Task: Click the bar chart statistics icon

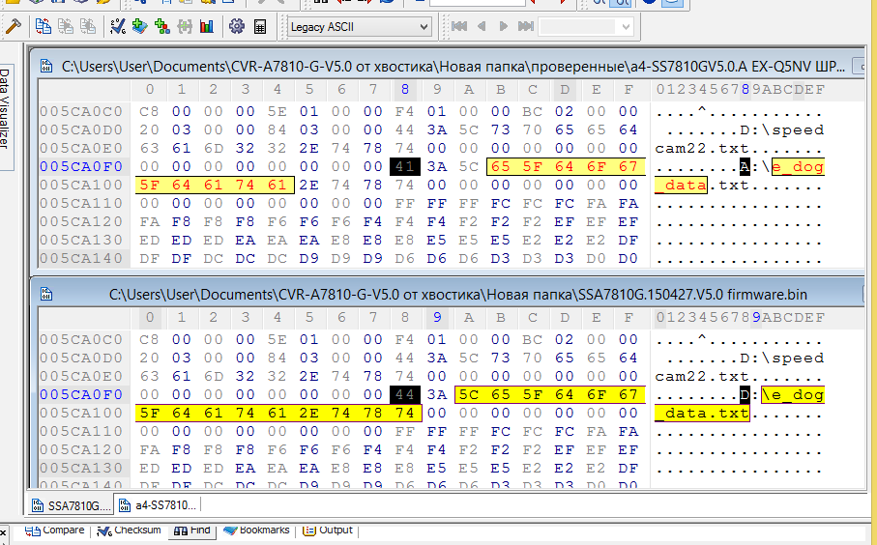Action: click(x=206, y=26)
